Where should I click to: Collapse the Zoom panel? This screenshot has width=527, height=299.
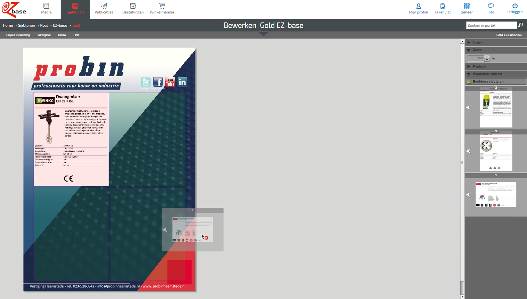(x=496, y=50)
